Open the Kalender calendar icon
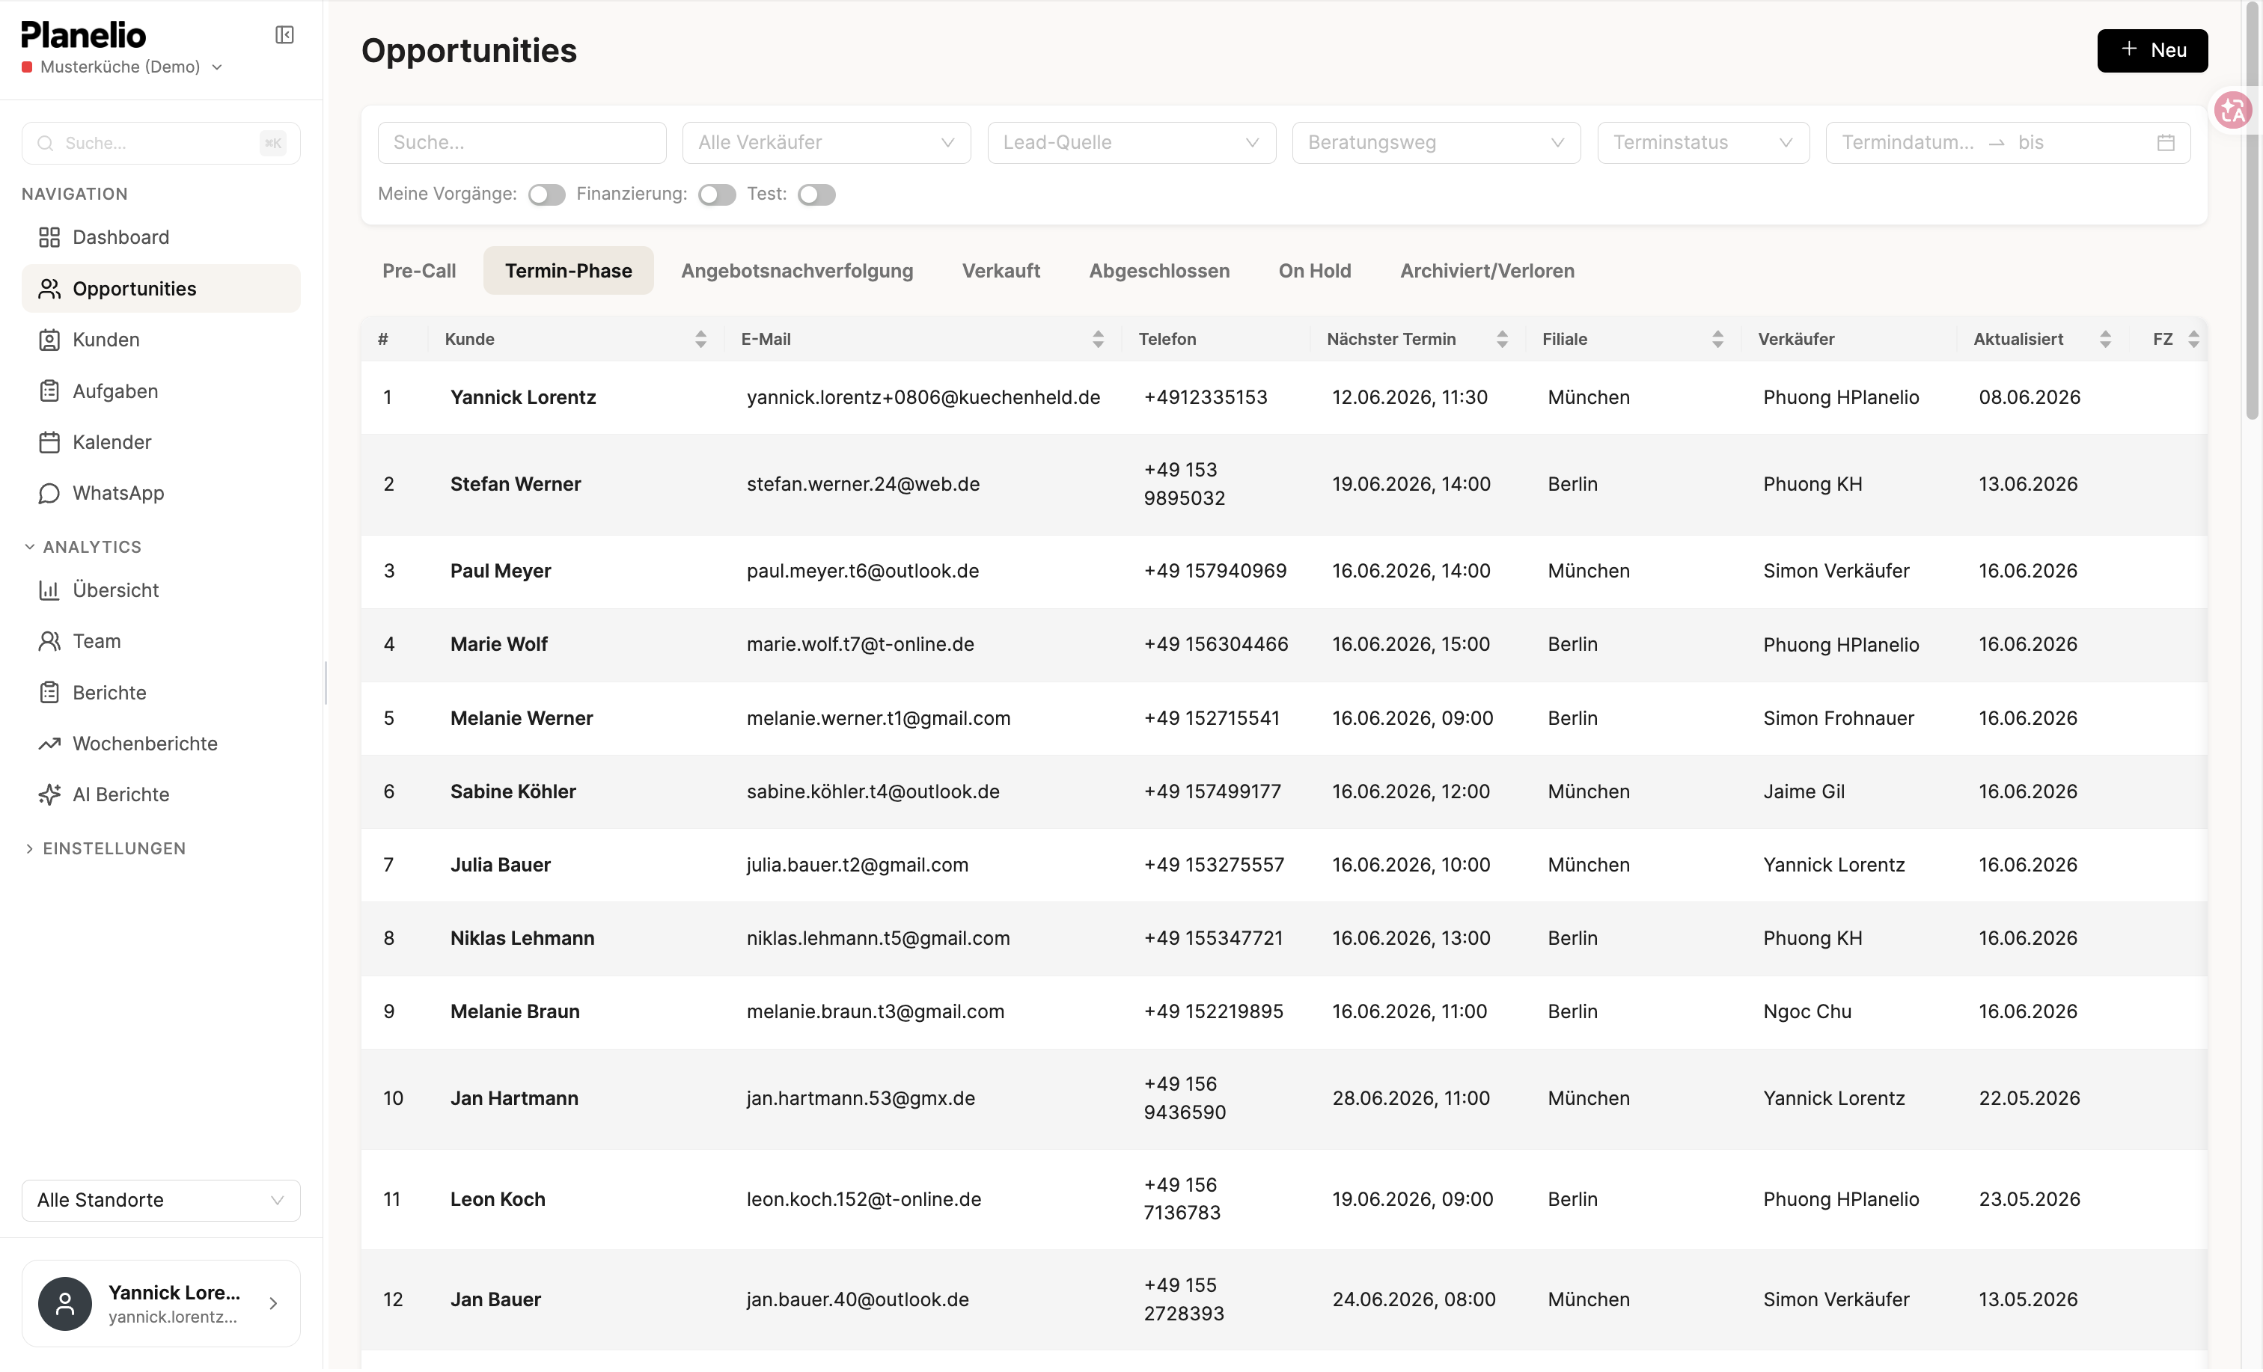Viewport: 2263px width, 1372px height. [49, 443]
